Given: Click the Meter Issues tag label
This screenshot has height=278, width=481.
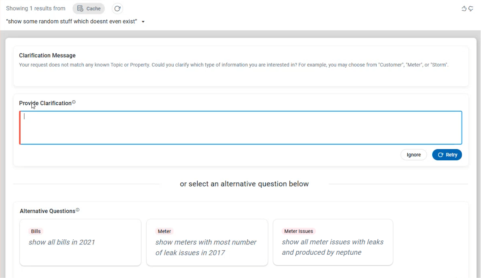Looking at the screenshot, I should pos(299,231).
